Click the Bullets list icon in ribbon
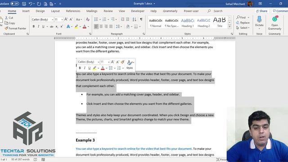Viewport: 288px width, 162px height. (96, 19)
